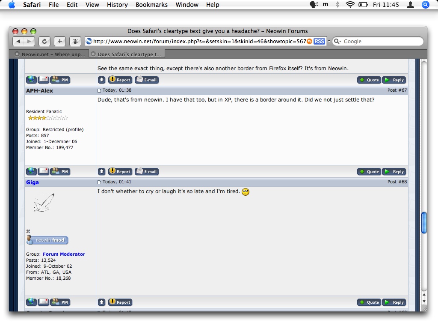Image resolution: width=438 pixels, height=329 pixels.
Task: Click the globe icon below Giga's post
Action: click(x=31, y=302)
